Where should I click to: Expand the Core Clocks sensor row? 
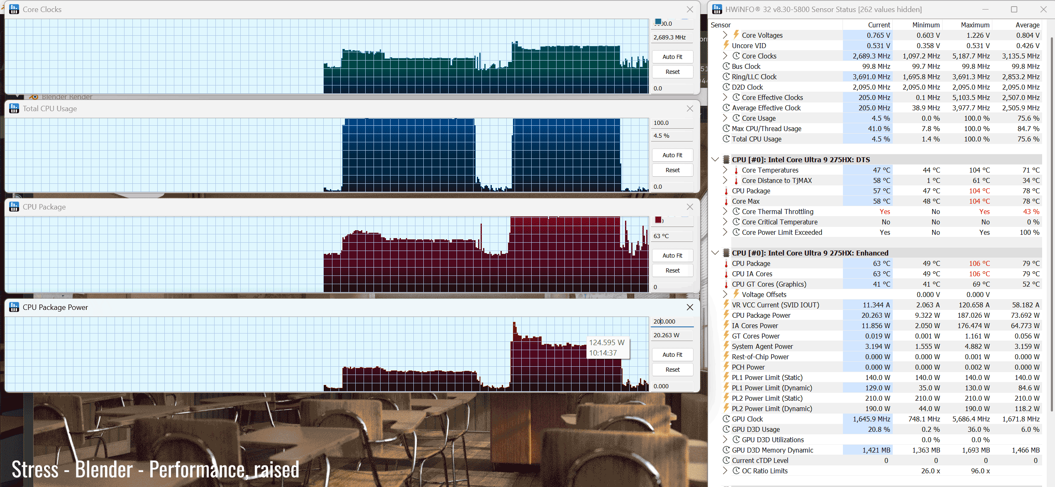coord(725,56)
